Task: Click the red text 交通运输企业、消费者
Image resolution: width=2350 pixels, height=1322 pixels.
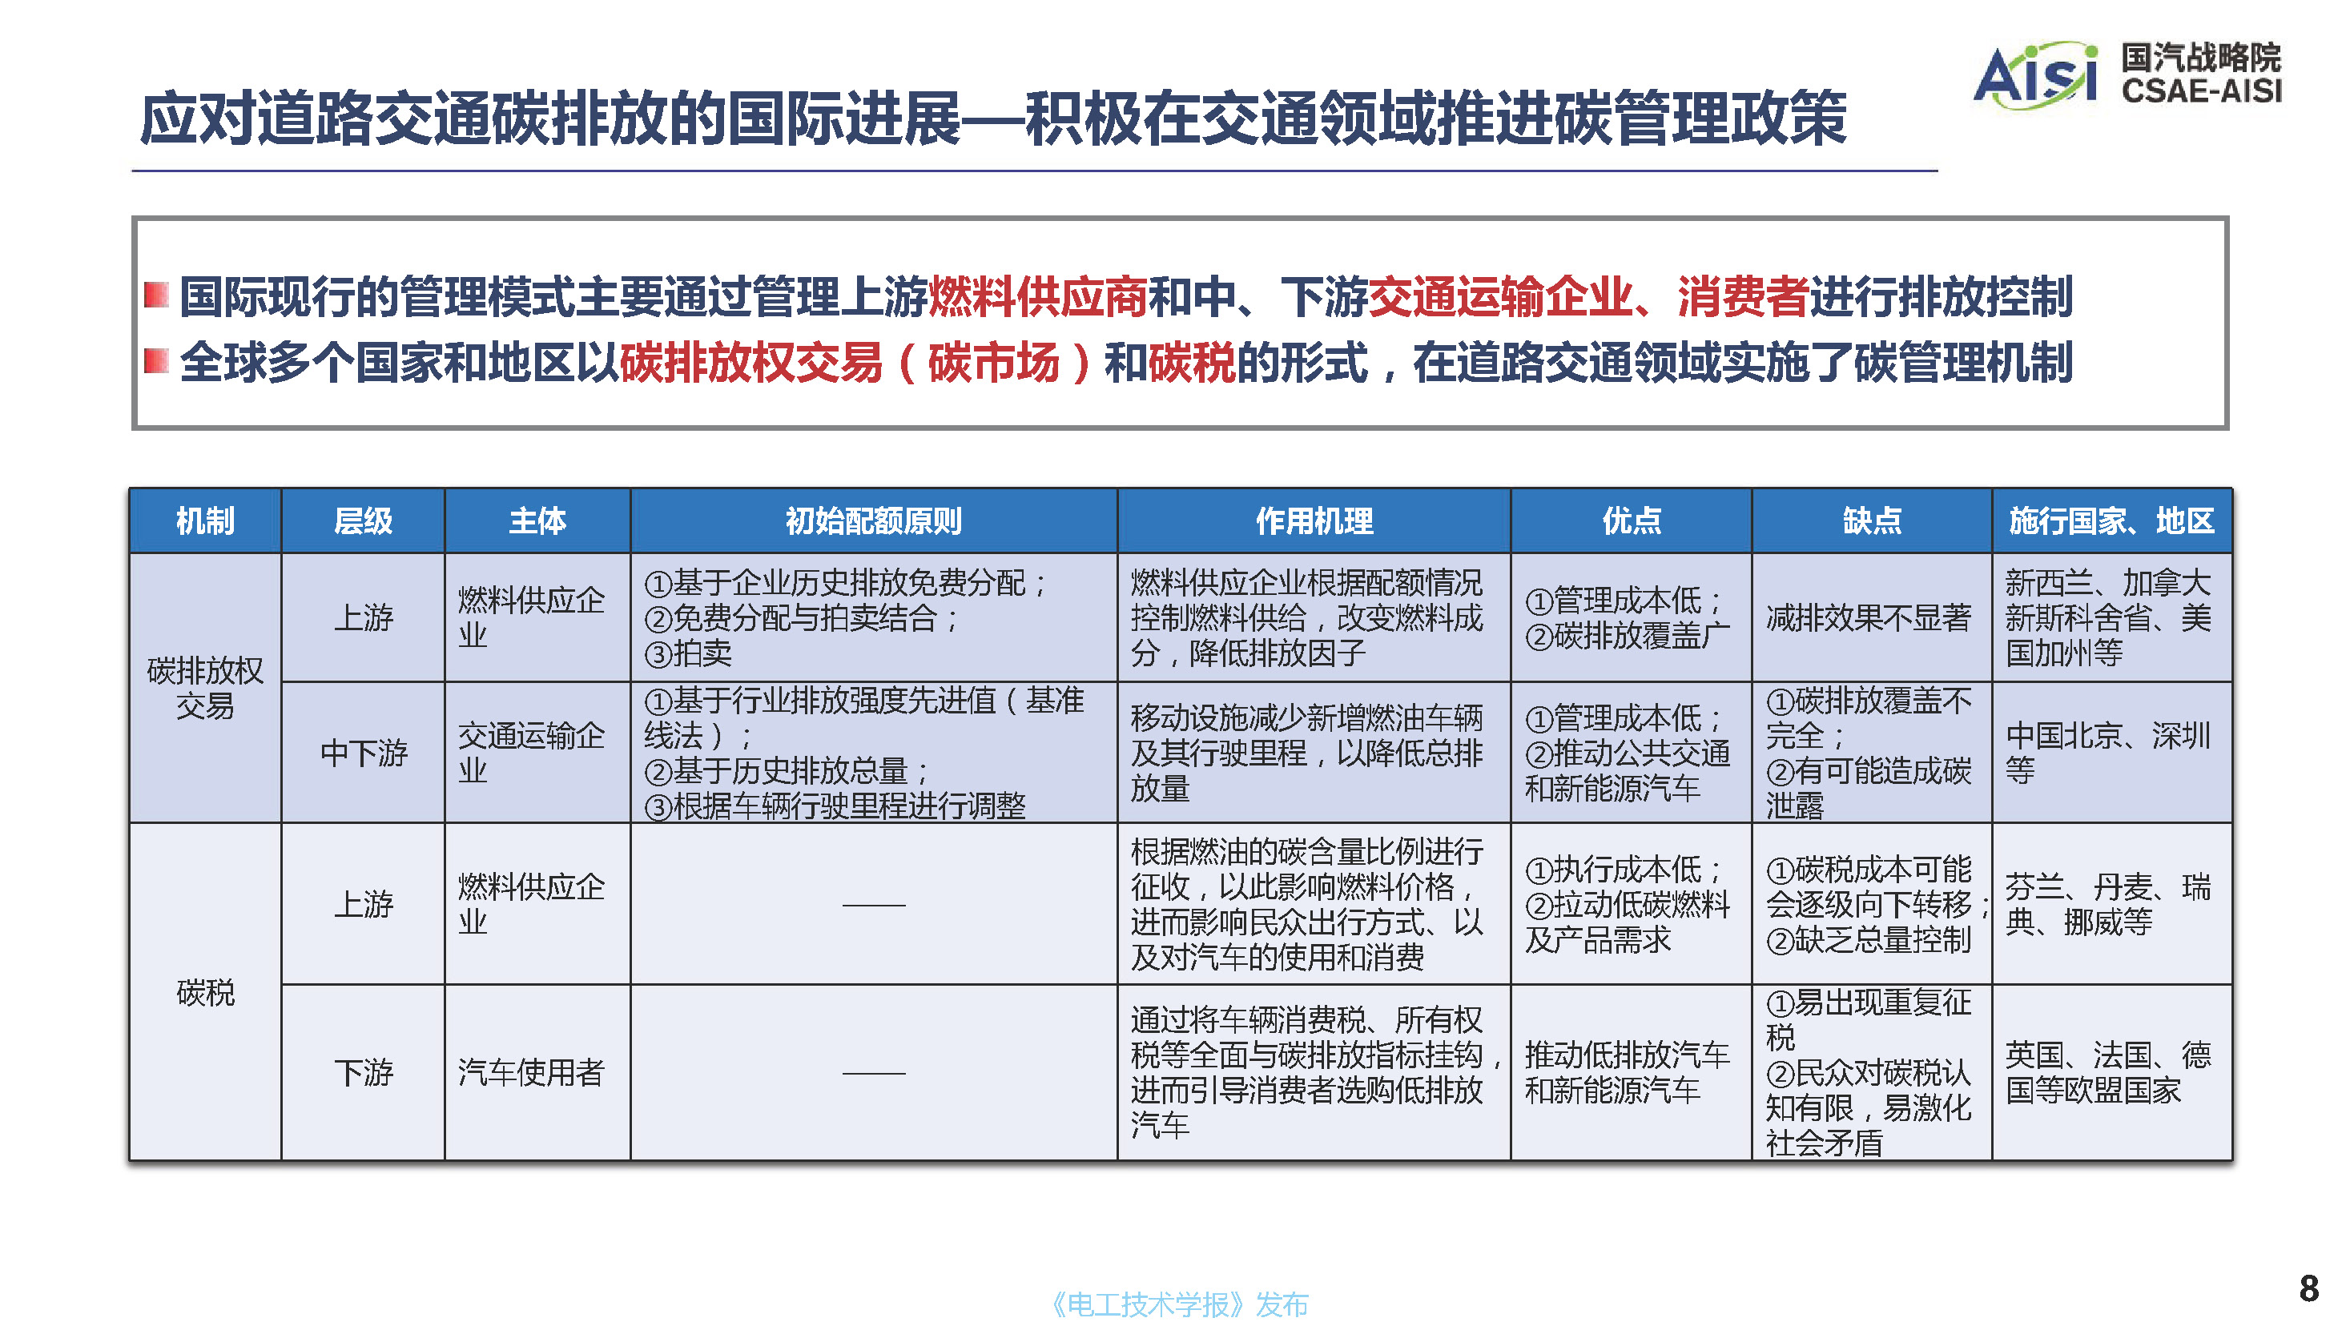Action: tap(1588, 296)
